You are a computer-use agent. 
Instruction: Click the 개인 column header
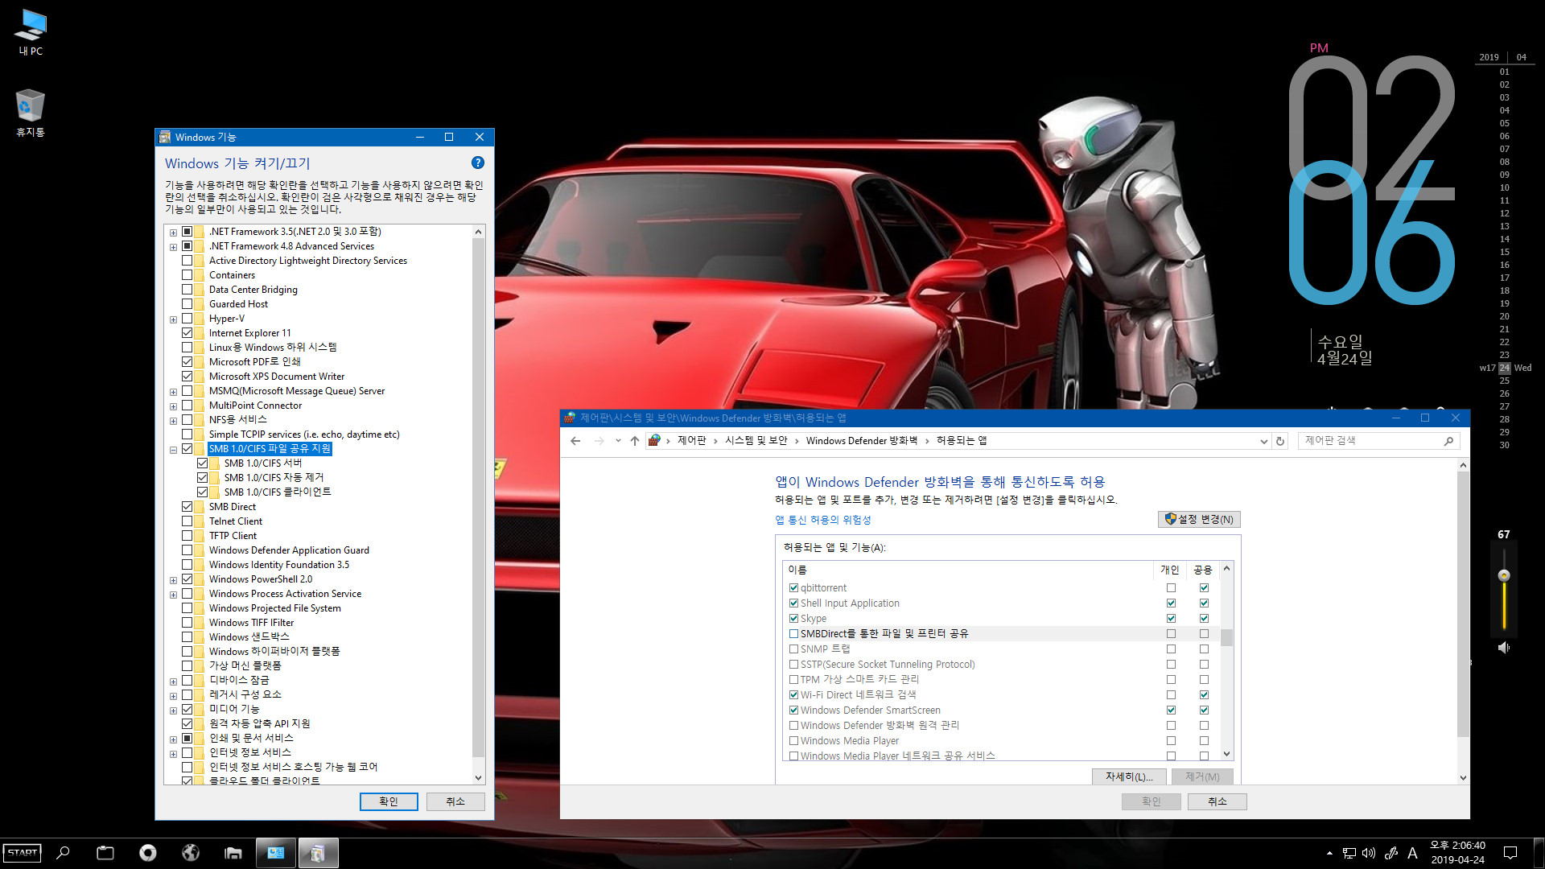coord(1169,570)
